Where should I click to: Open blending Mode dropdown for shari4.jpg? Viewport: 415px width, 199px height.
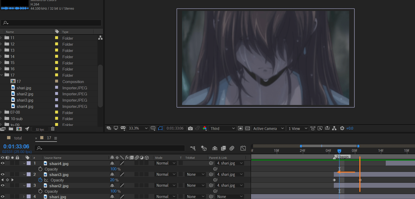(x=166, y=163)
